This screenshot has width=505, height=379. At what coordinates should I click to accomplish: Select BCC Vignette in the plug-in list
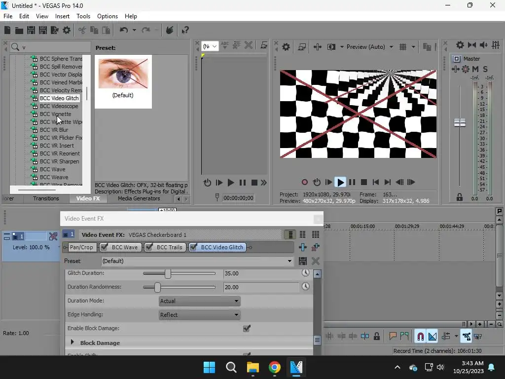pyautogui.click(x=55, y=114)
